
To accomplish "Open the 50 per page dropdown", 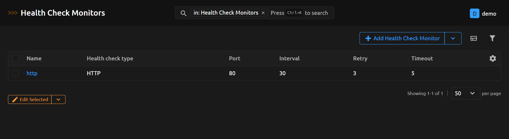I will [x=466, y=93].
